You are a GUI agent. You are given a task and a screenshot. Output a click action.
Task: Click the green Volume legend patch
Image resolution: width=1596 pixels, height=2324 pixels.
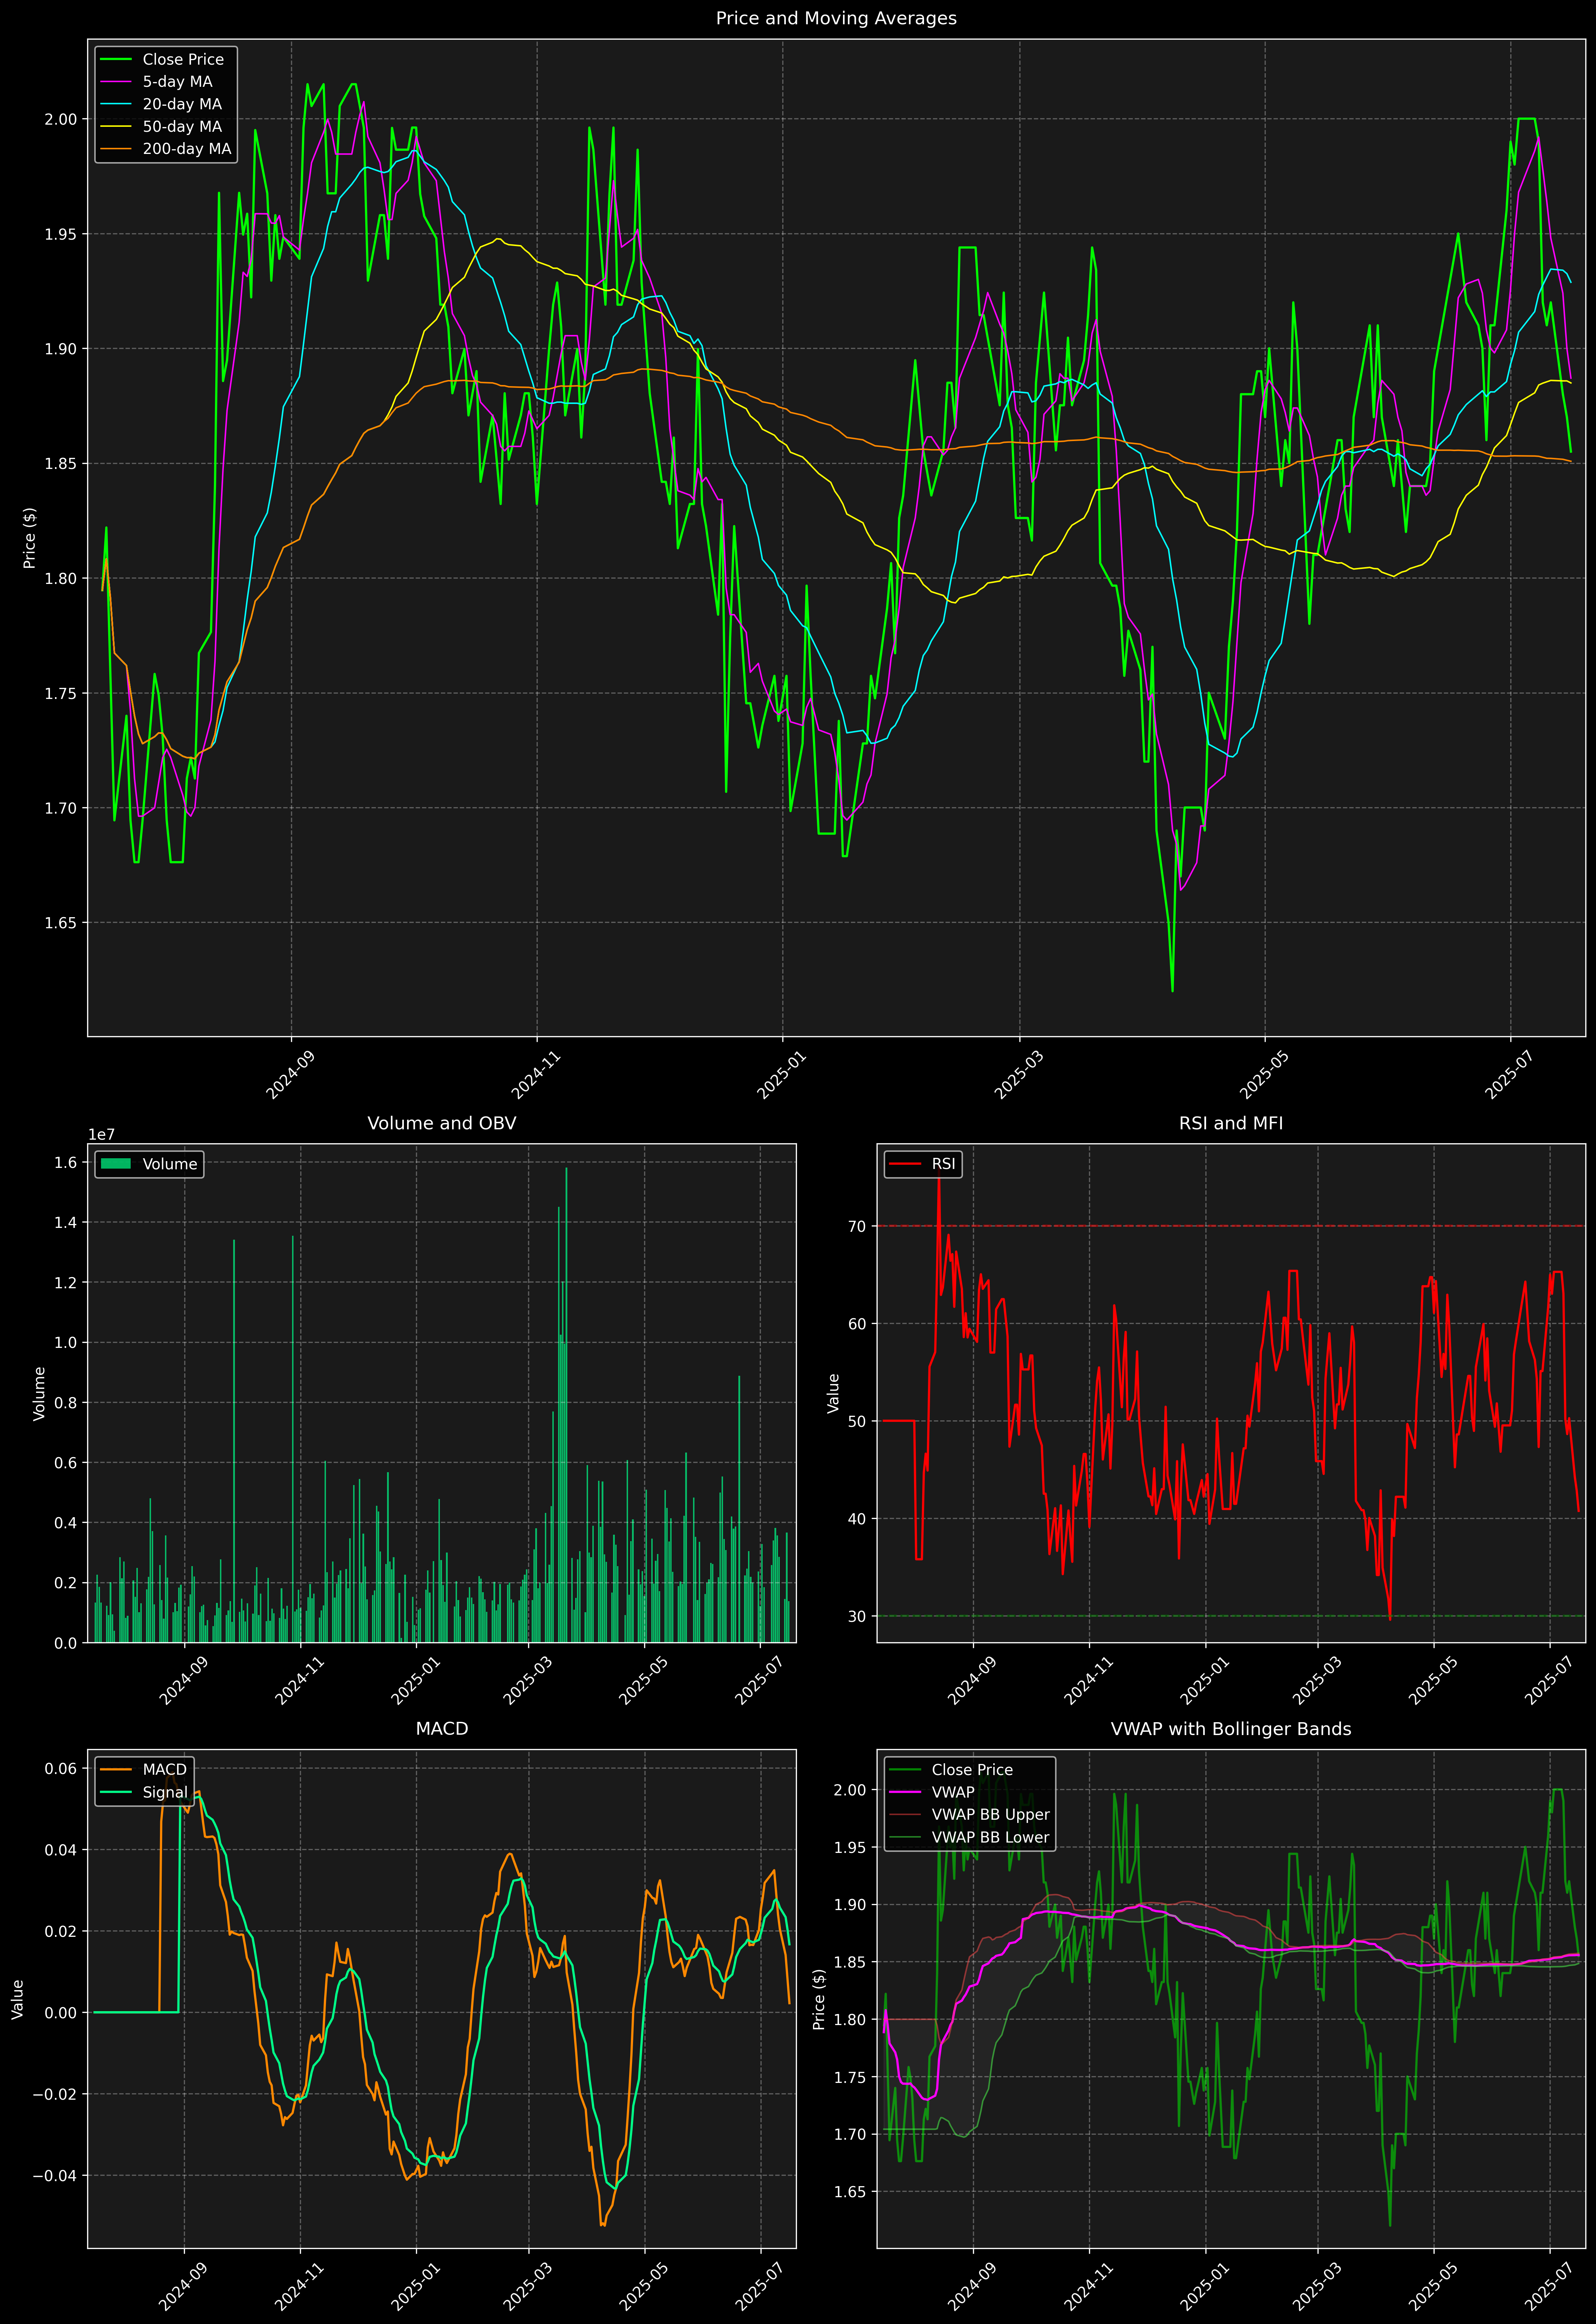pyautogui.click(x=116, y=1164)
